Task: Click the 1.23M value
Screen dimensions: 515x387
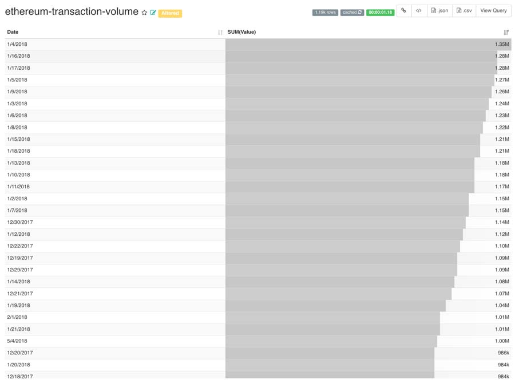Action: coord(502,116)
